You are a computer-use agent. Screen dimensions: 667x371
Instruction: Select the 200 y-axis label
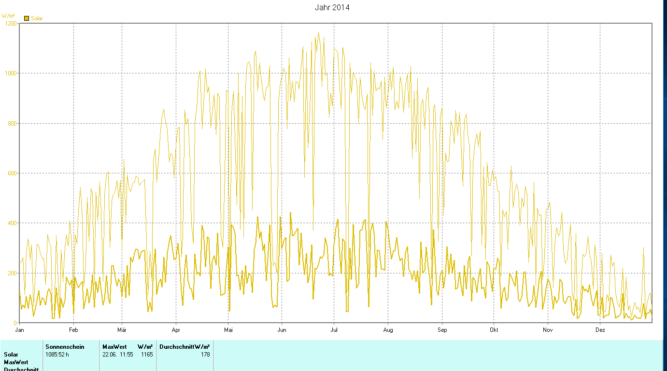click(12, 273)
